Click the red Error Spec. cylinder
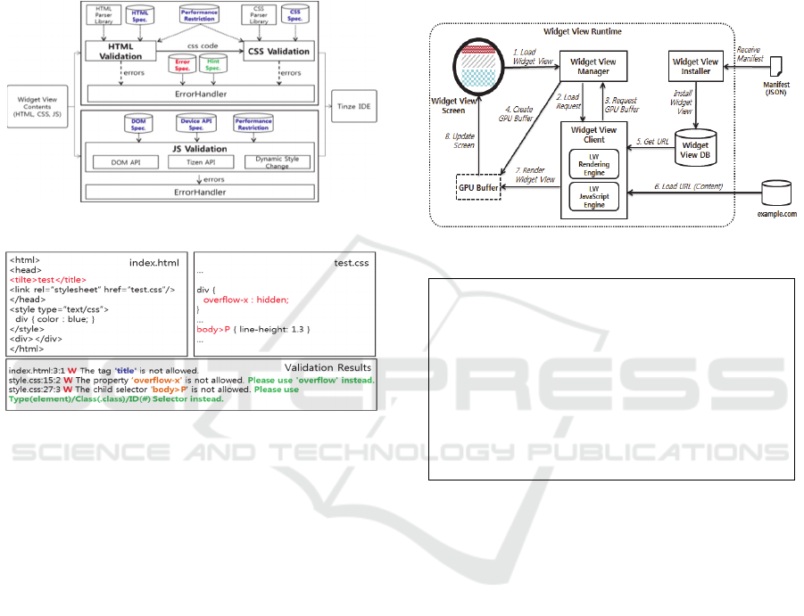Screen dimensions: 804x616 (182, 66)
